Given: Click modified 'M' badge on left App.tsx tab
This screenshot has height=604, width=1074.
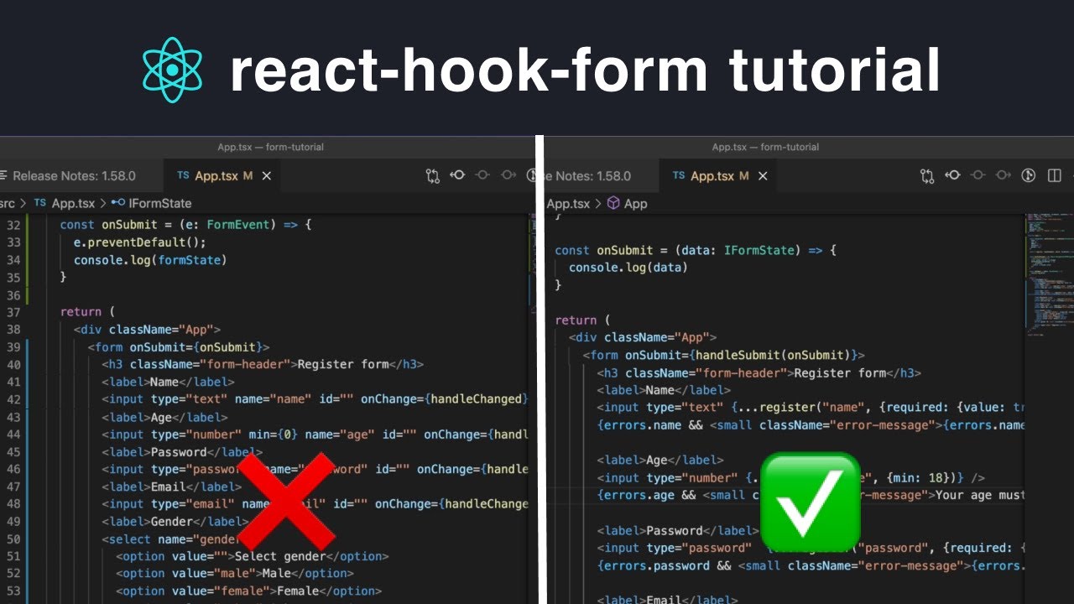Looking at the screenshot, I should point(248,175).
